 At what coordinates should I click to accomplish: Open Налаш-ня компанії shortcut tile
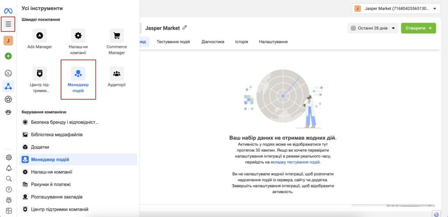click(78, 42)
